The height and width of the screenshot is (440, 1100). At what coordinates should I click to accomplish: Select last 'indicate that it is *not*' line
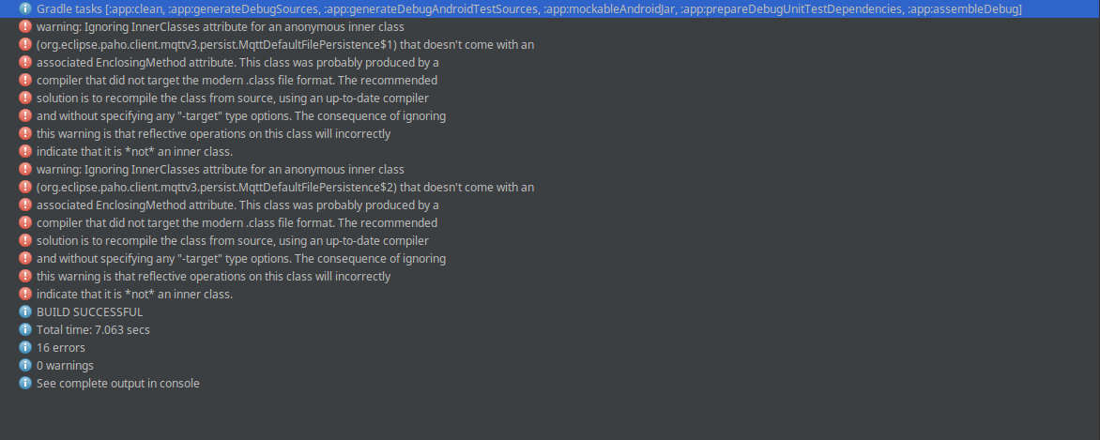point(135,294)
